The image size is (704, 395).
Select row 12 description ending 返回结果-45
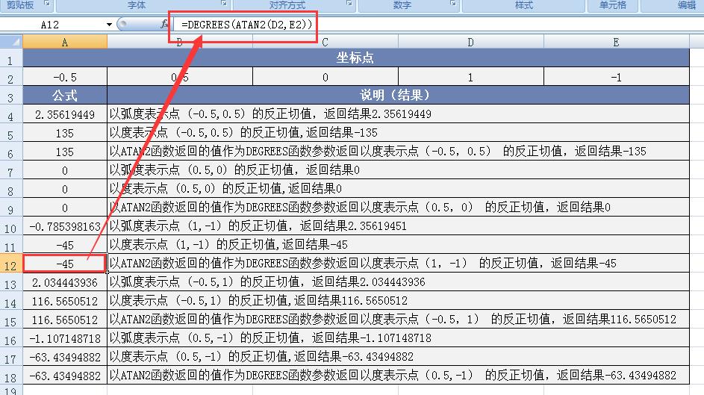click(x=398, y=264)
